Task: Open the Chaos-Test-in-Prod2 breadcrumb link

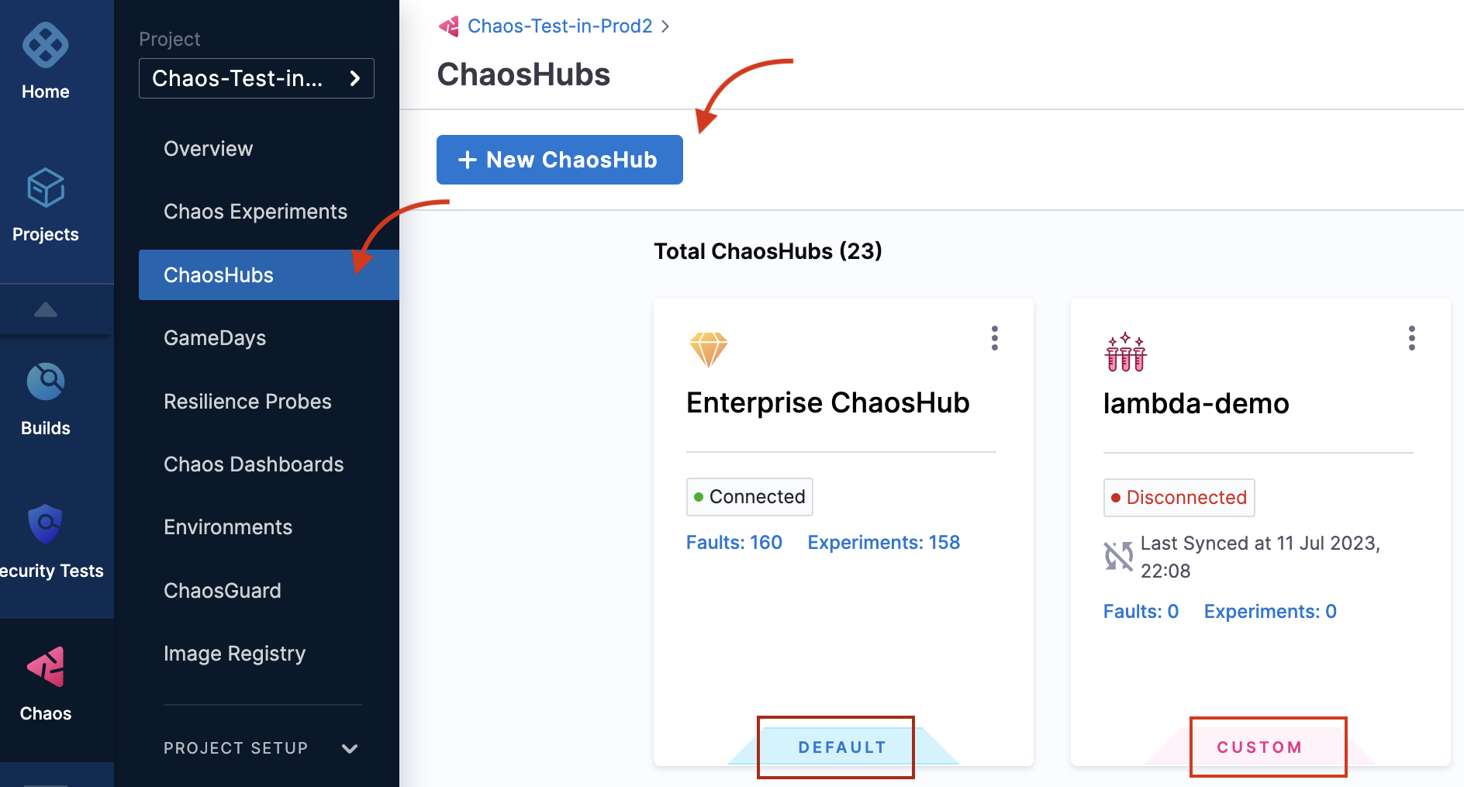Action: click(x=559, y=26)
